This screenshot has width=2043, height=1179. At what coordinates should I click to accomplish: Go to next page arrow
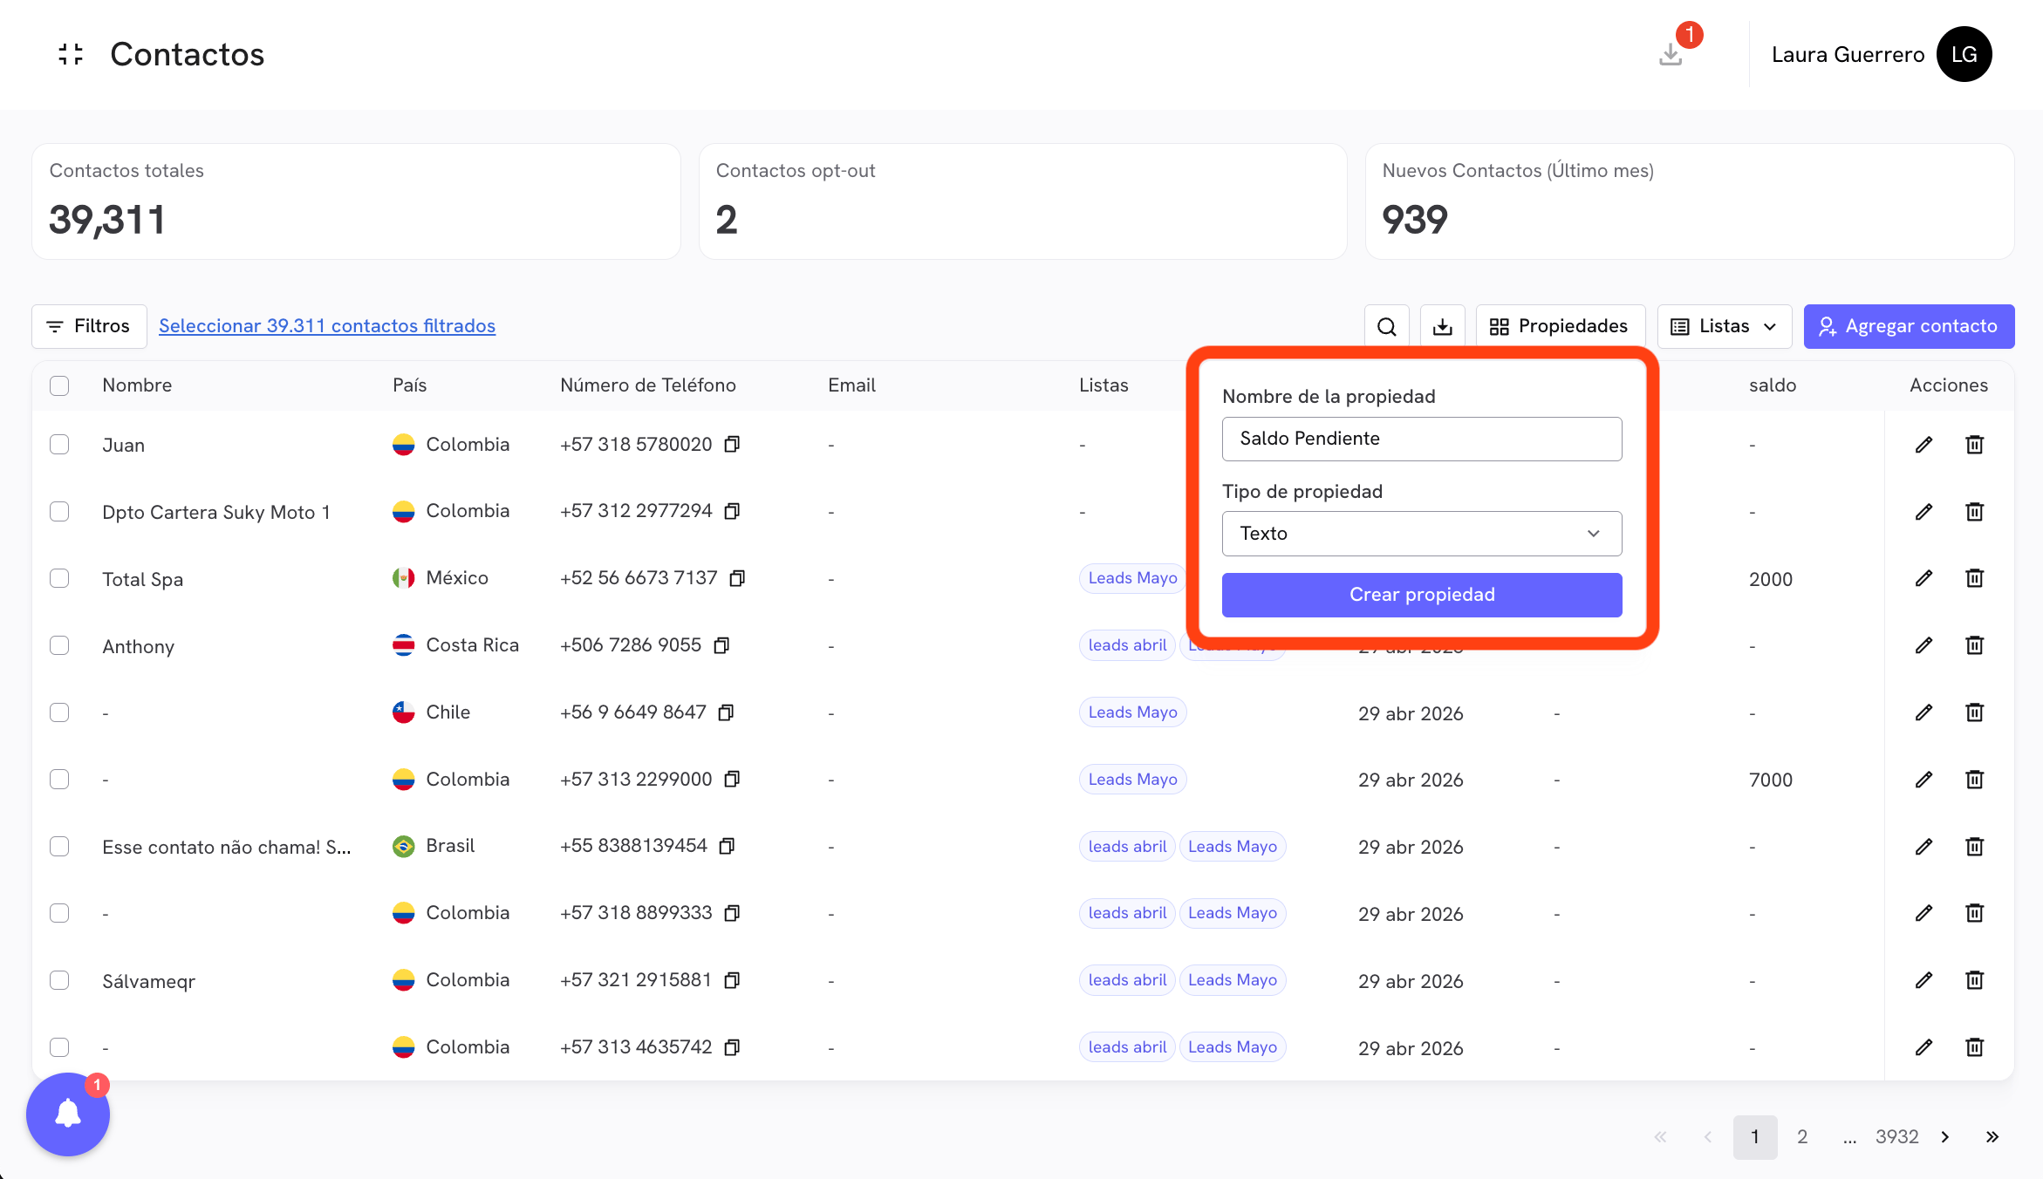(x=1945, y=1137)
